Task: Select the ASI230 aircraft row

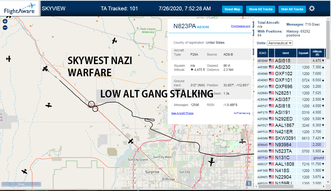Action: tap(291, 67)
